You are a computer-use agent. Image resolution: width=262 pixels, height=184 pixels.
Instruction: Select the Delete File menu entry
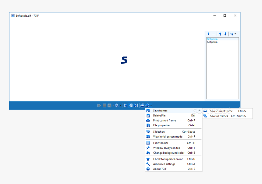click(174, 116)
